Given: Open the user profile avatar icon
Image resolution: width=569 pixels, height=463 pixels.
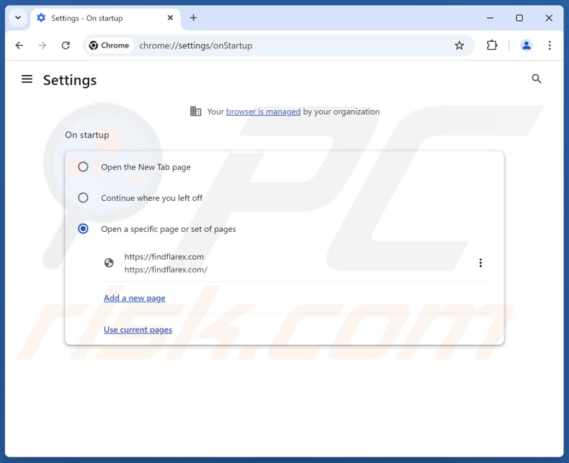Looking at the screenshot, I should point(527,45).
